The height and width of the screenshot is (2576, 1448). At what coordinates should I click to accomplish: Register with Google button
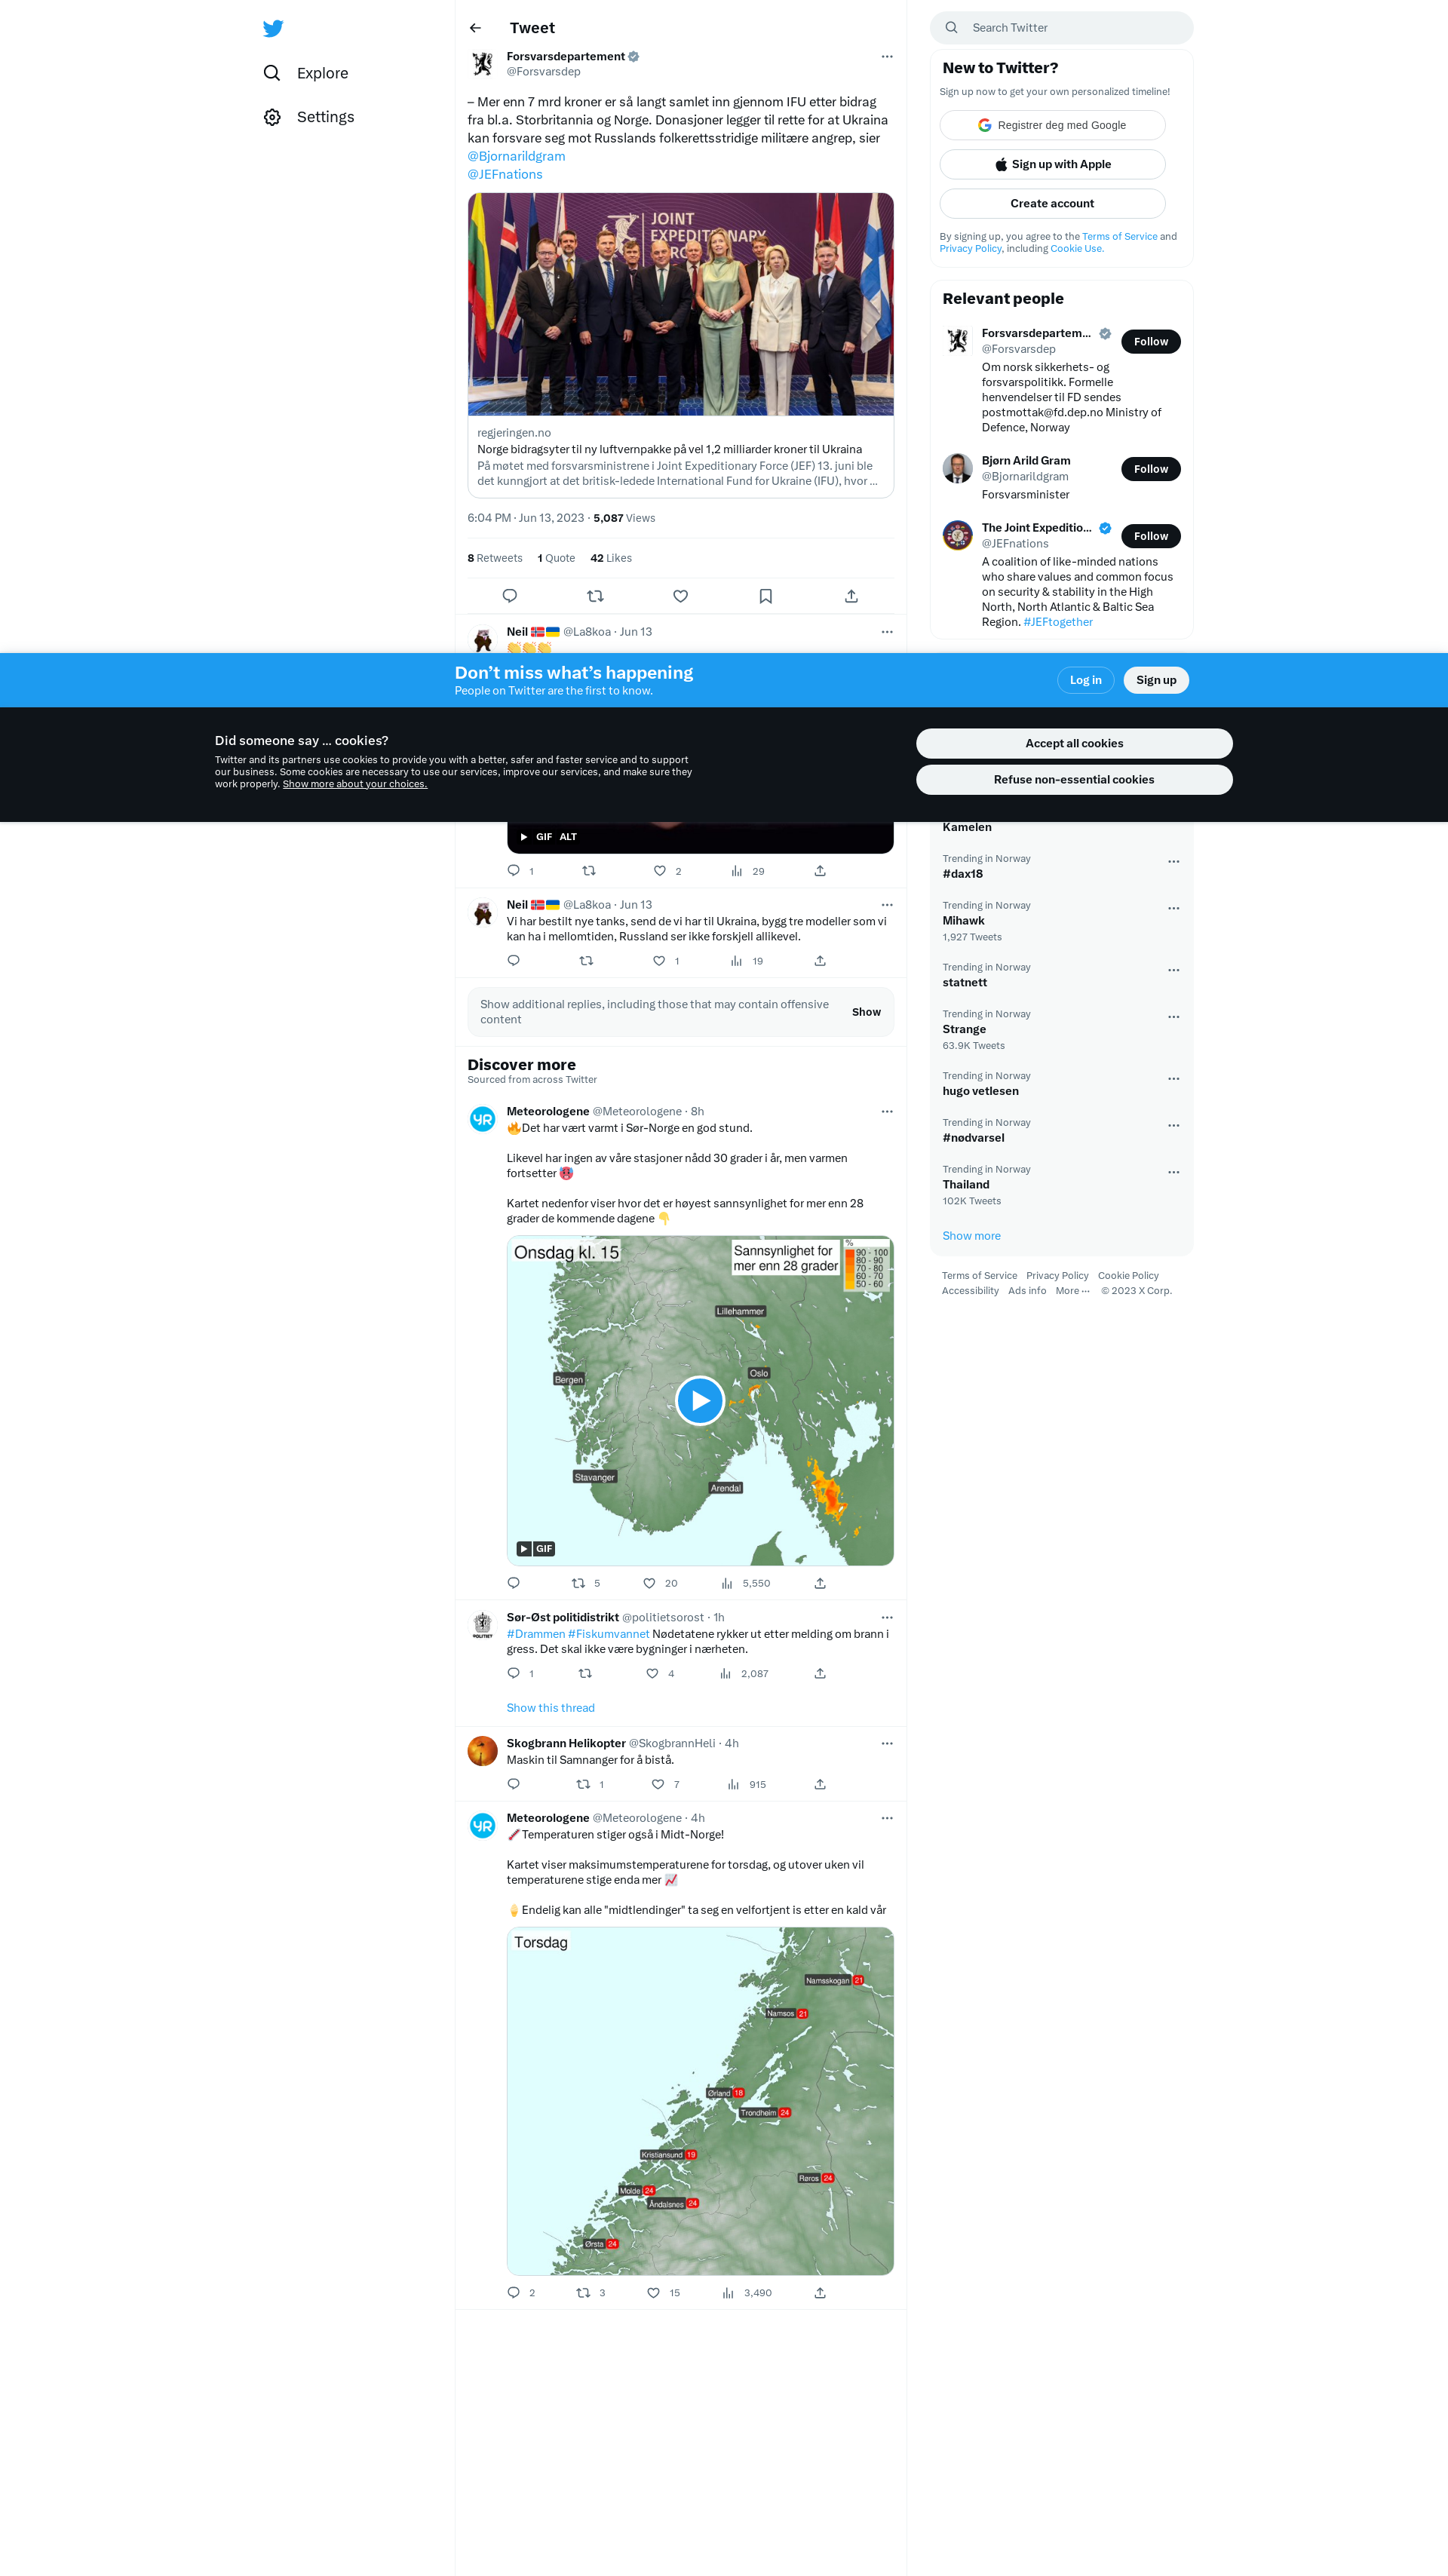[1052, 125]
